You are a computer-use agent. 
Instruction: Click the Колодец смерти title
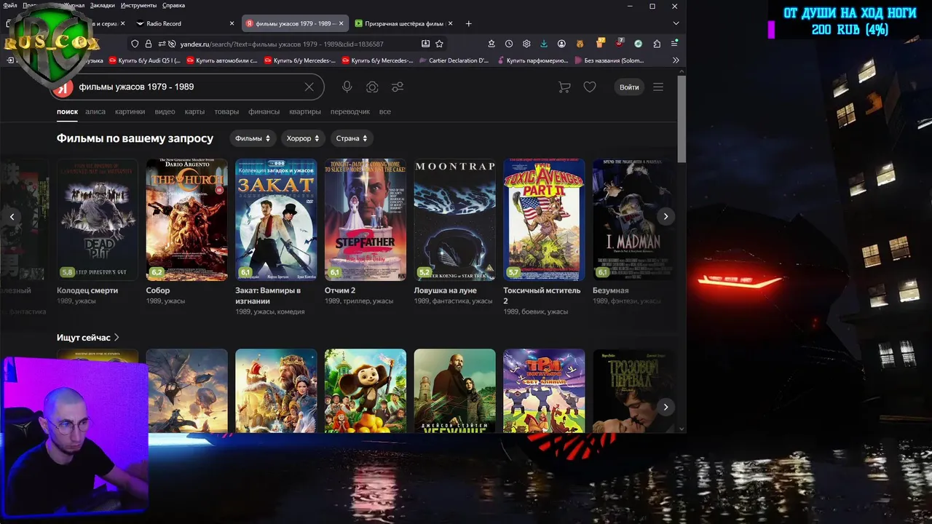(87, 290)
